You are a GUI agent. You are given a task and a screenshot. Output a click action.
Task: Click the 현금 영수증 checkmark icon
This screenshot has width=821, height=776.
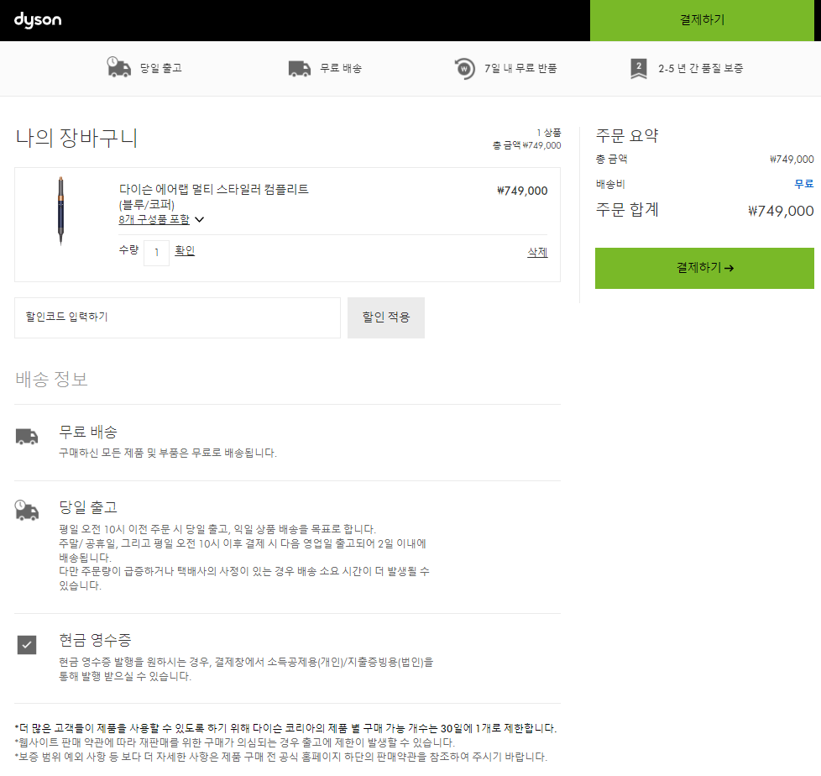[x=27, y=644]
